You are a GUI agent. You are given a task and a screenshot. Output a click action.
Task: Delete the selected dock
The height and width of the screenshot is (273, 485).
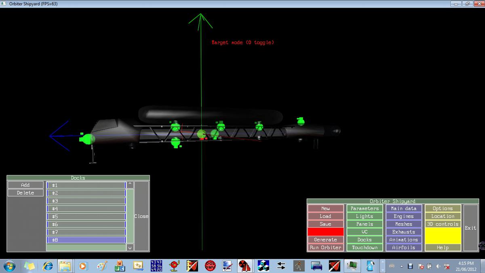pyautogui.click(x=25, y=193)
